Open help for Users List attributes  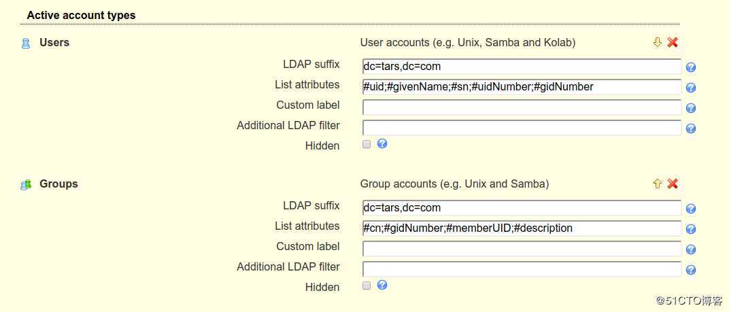coord(691,88)
